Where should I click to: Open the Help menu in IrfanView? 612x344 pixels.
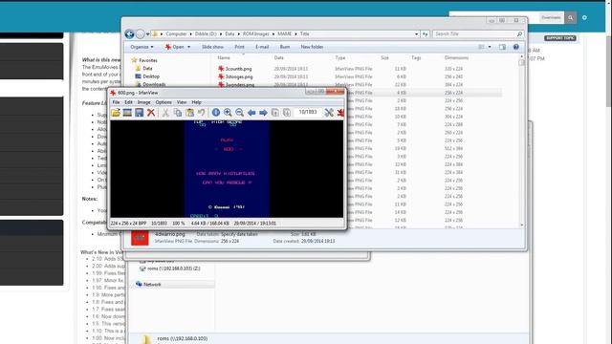[x=196, y=102]
